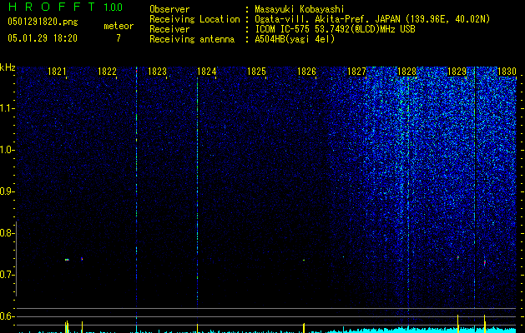Screen dimensions: 525x333
Task: Click the Receiving Location label
Action: pyautogui.click(x=194, y=19)
